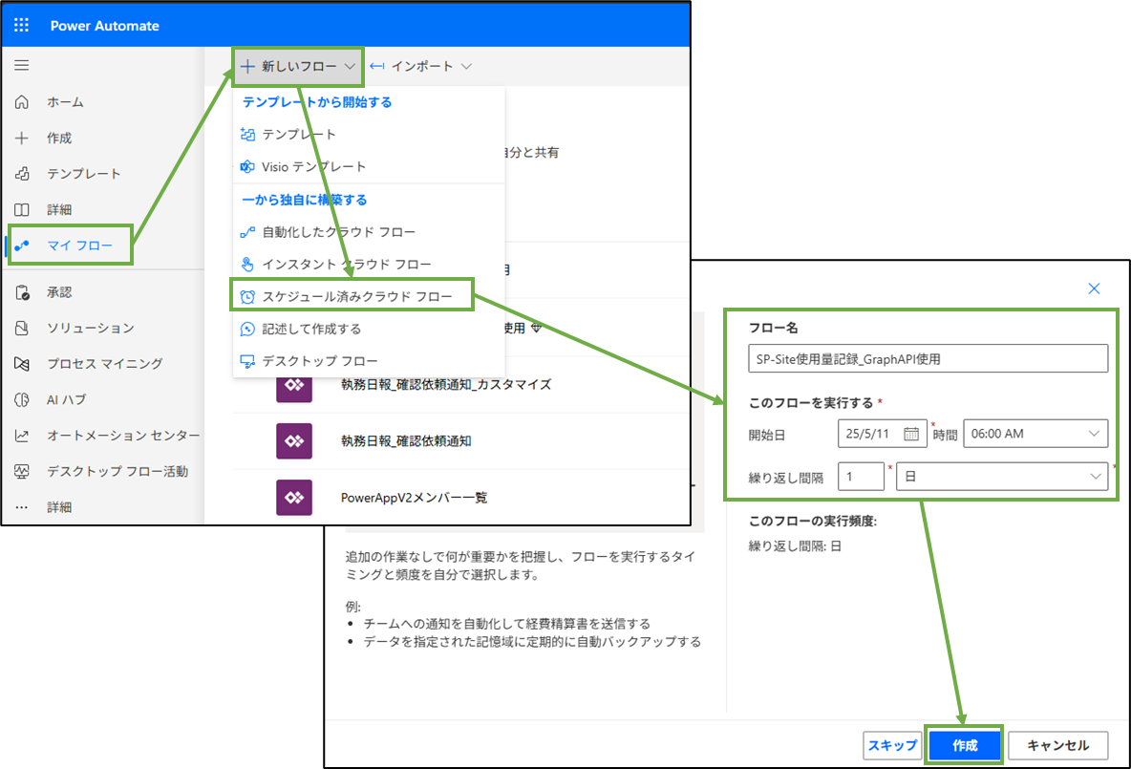Click the scheduled flow alarm clock icon

point(247,296)
